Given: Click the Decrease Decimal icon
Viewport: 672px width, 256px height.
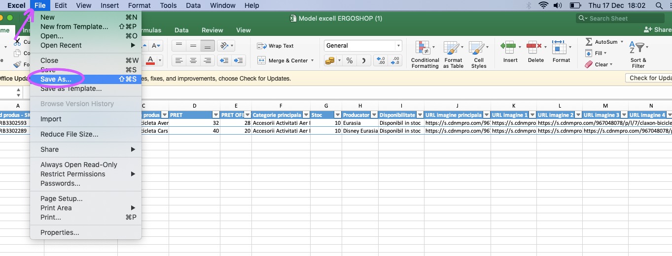Looking at the screenshot, I should (x=394, y=60).
